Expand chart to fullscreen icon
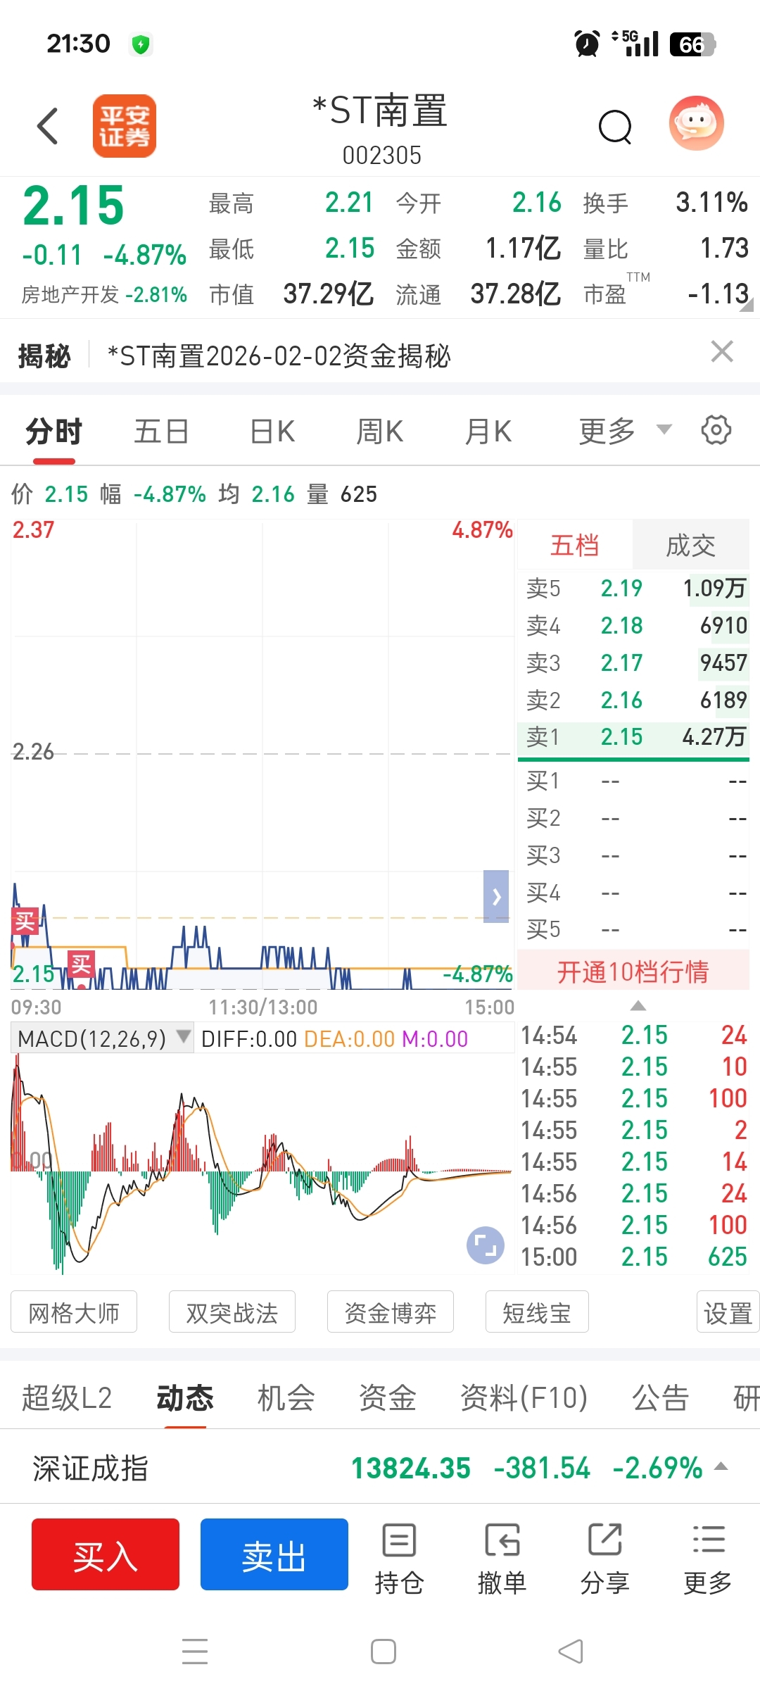760x1698 pixels. [x=486, y=1245]
